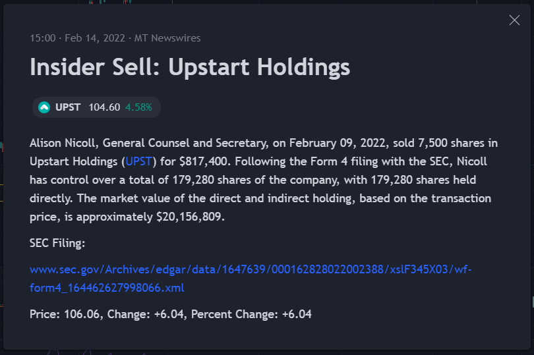The image size is (534, 355).
Task: Click the Percent Change: +6.04 text
Action: [x=251, y=314]
